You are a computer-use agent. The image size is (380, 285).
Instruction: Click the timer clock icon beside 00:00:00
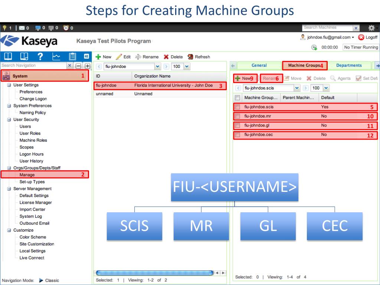click(314, 47)
